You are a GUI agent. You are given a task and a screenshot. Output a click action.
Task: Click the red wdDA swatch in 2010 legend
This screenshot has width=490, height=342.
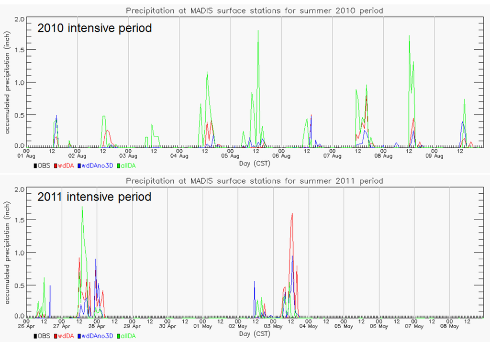point(56,166)
